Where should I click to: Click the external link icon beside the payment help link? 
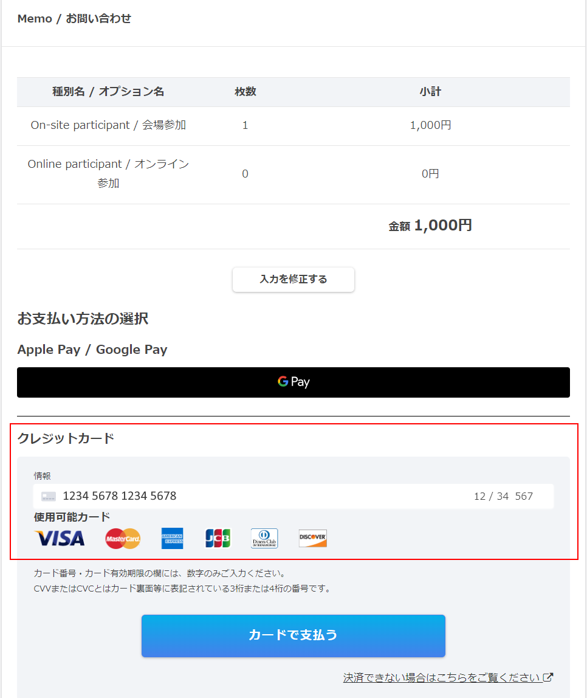(548, 677)
